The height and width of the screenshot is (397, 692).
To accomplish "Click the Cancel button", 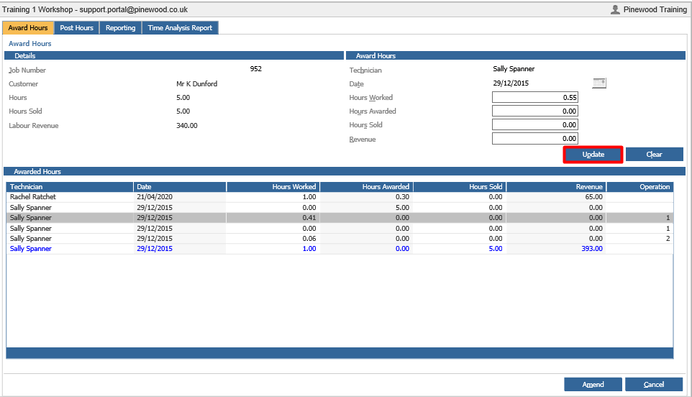I will tap(654, 385).
